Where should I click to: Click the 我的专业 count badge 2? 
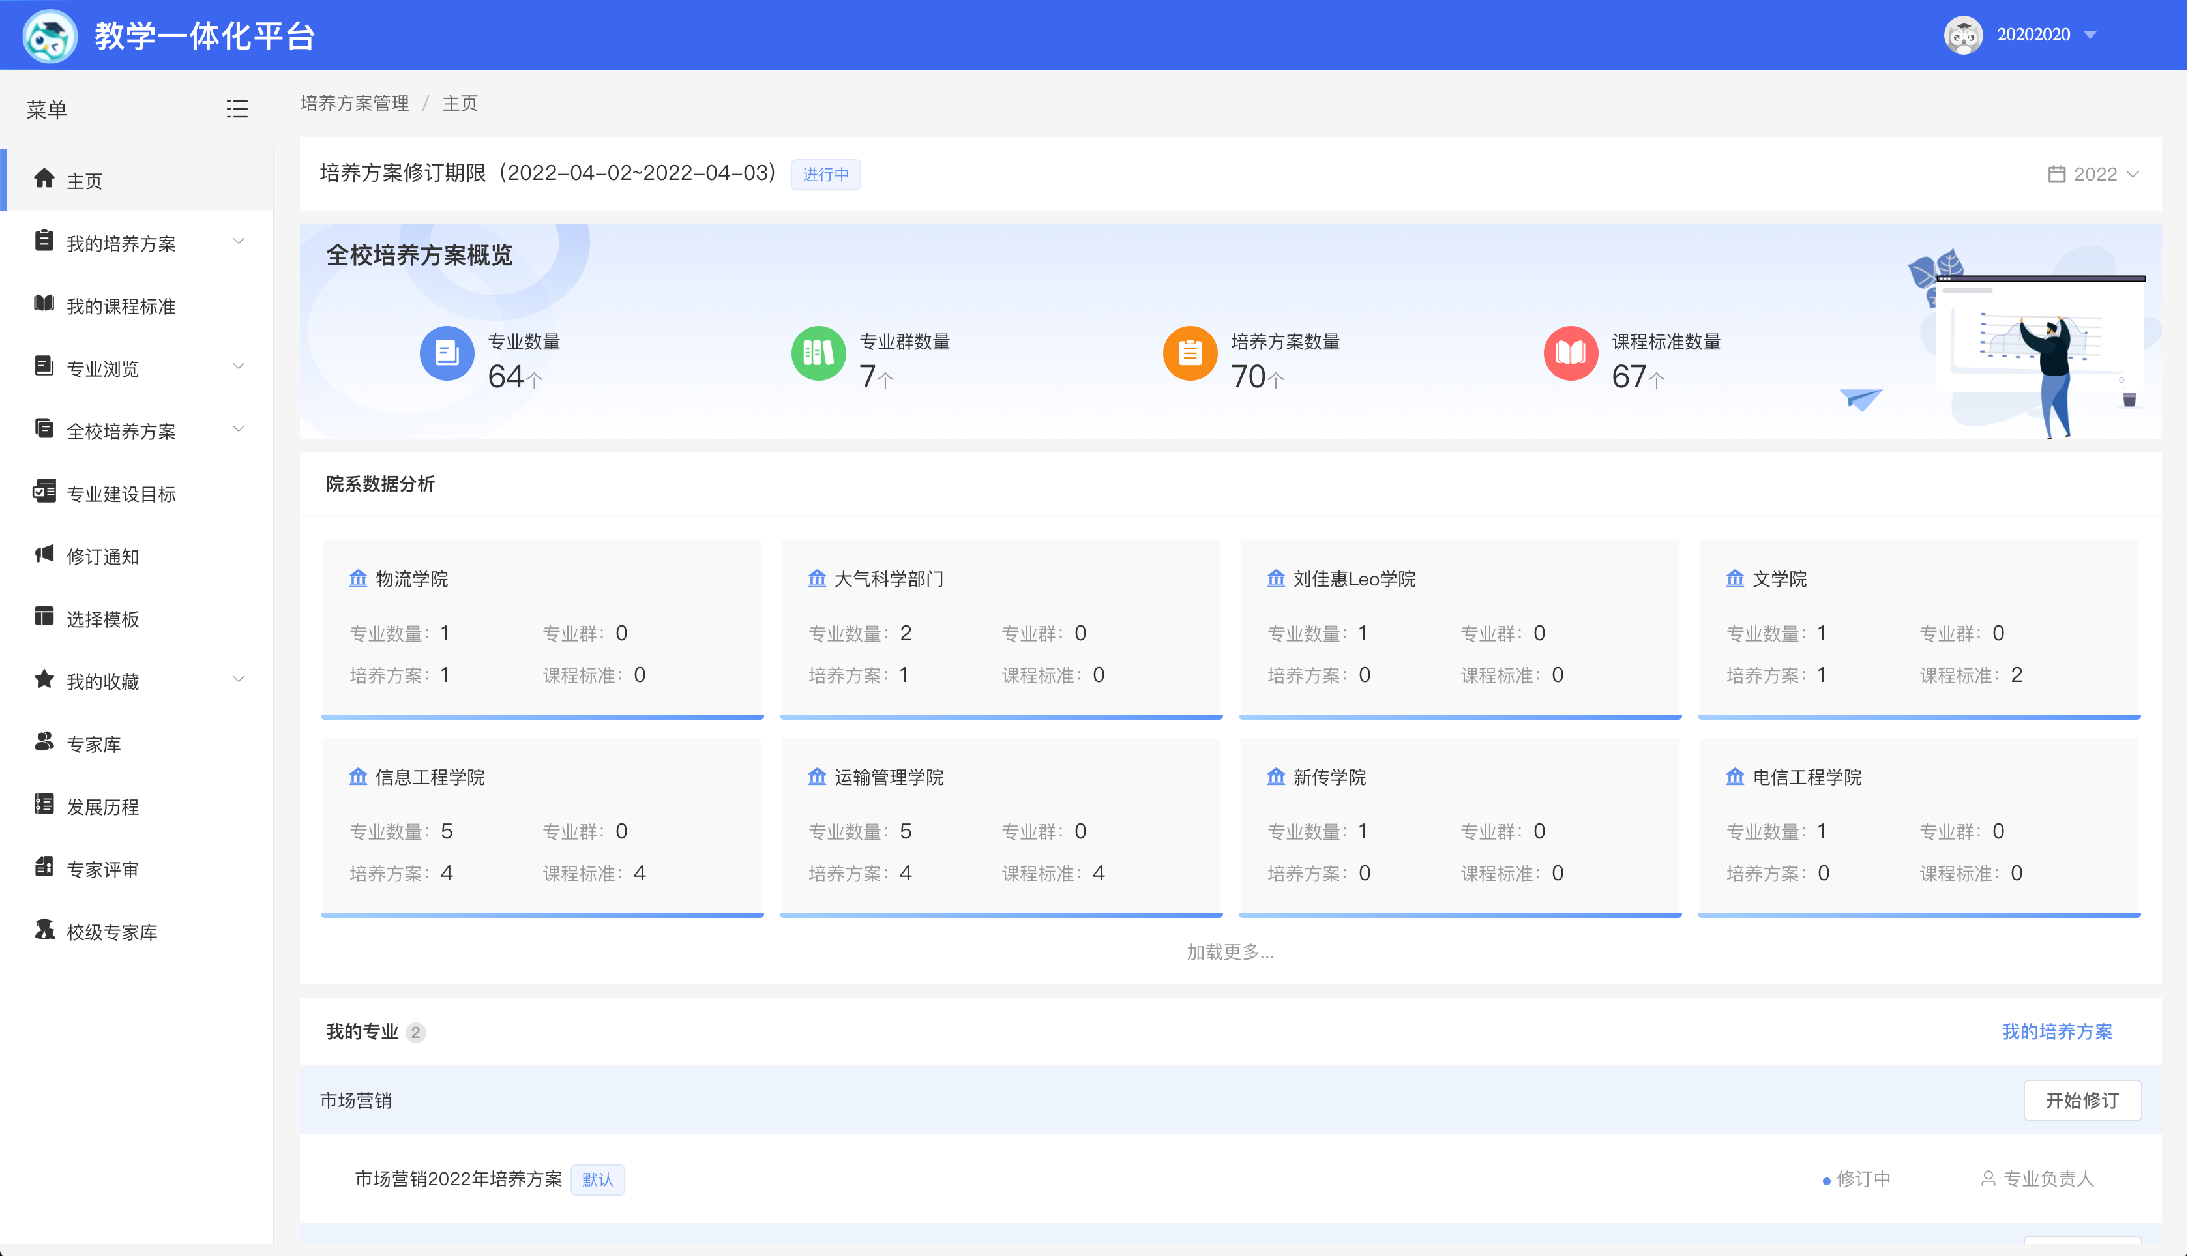tap(415, 1033)
